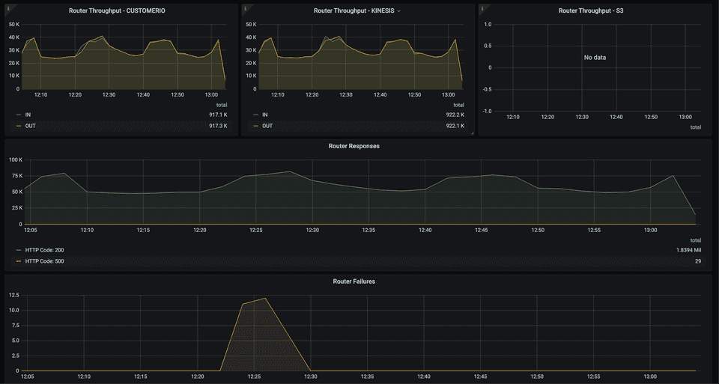Open the Router Responses panel title menu

click(354, 146)
